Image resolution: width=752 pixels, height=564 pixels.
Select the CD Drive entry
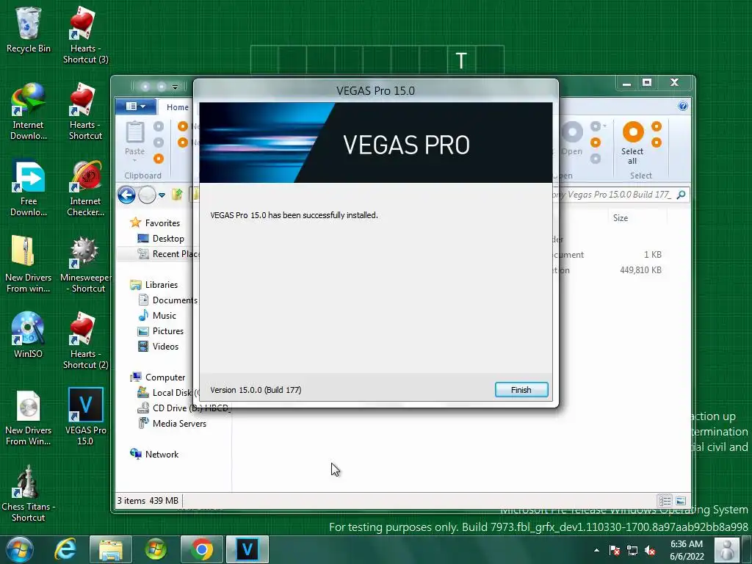[183, 408]
